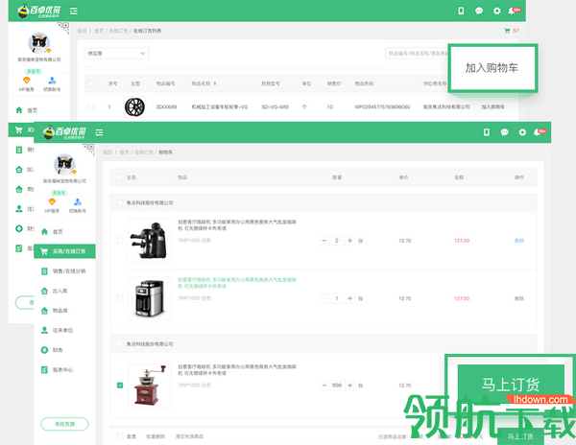Toggle the sidebar menu icon in cart window
The height and width of the screenshot is (445, 576).
pyautogui.click(x=99, y=132)
